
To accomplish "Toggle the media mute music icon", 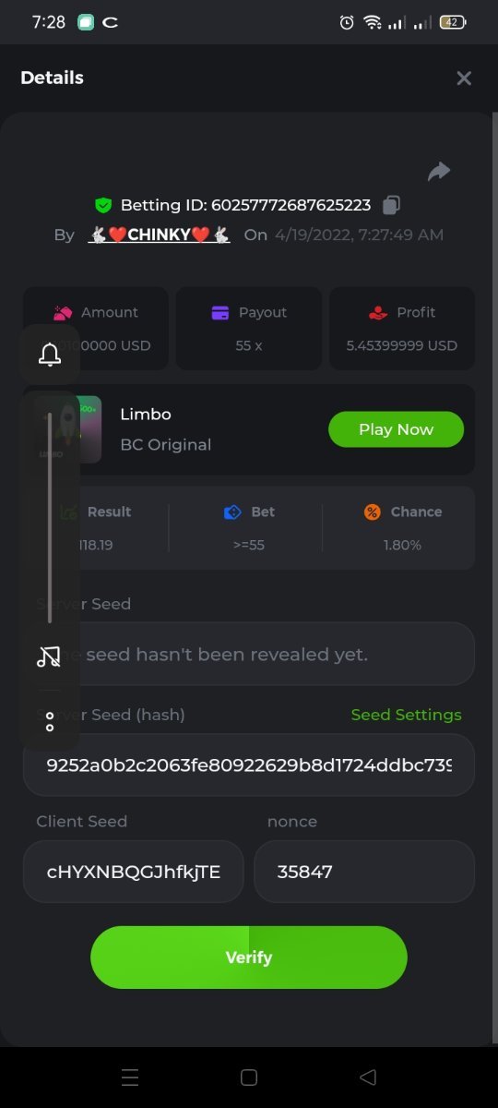I will (x=49, y=656).
